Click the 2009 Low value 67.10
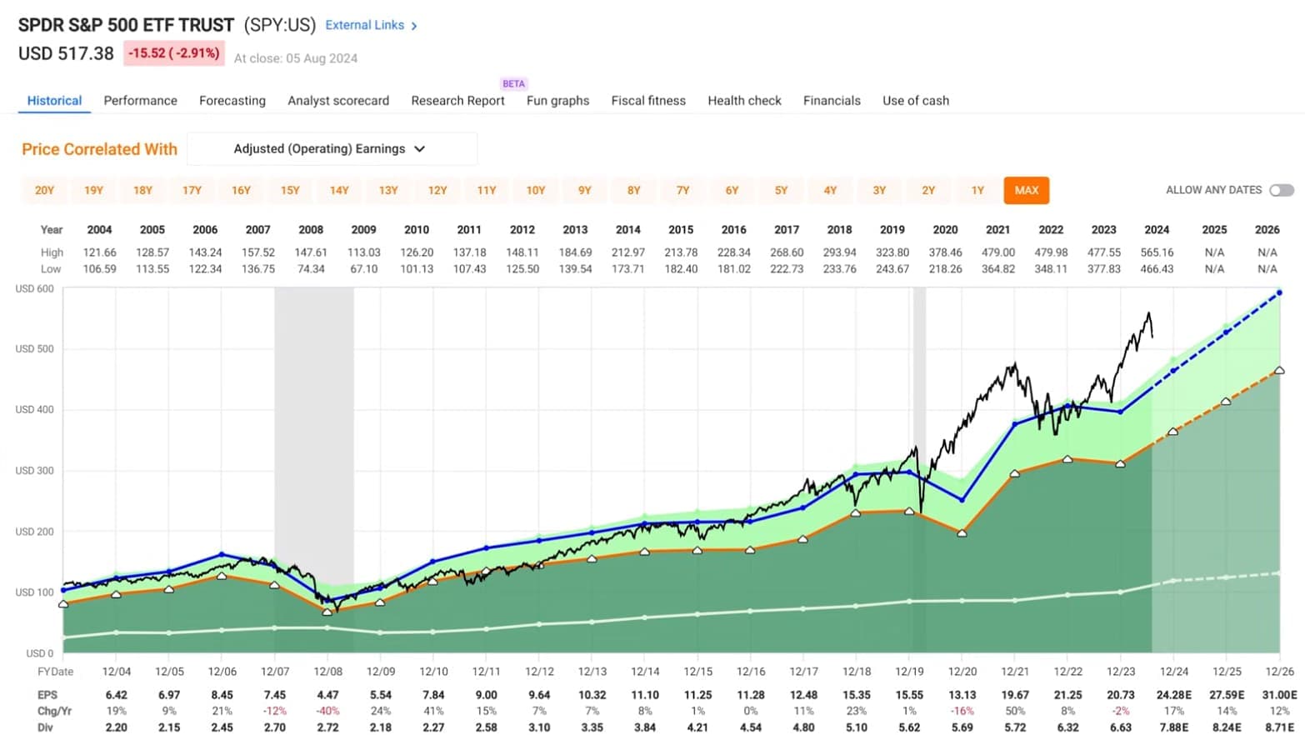The height and width of the screenshot is (735, 1305). [x=363, y=268]
